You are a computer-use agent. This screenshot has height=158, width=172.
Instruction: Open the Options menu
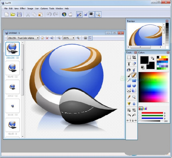pos(44,8)
